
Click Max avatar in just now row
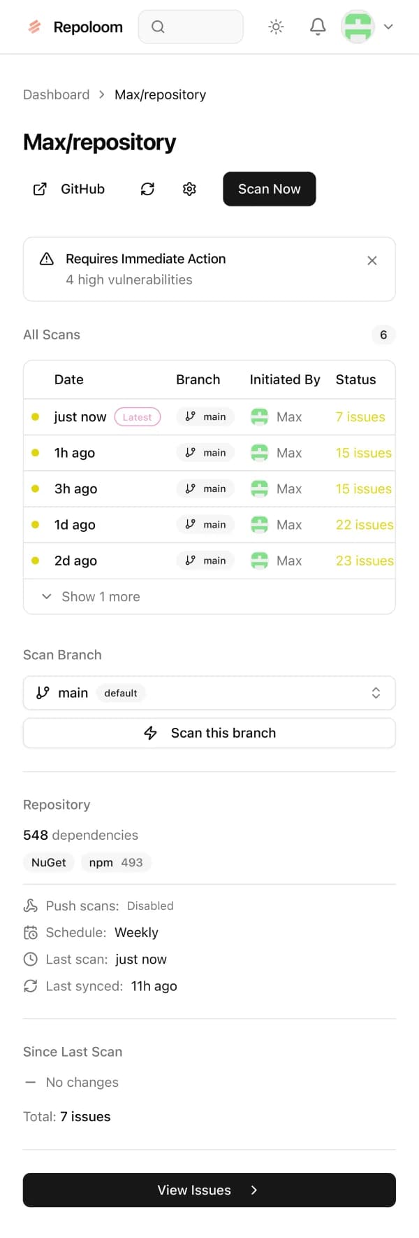pyautogui.click(x=259, y=417)
